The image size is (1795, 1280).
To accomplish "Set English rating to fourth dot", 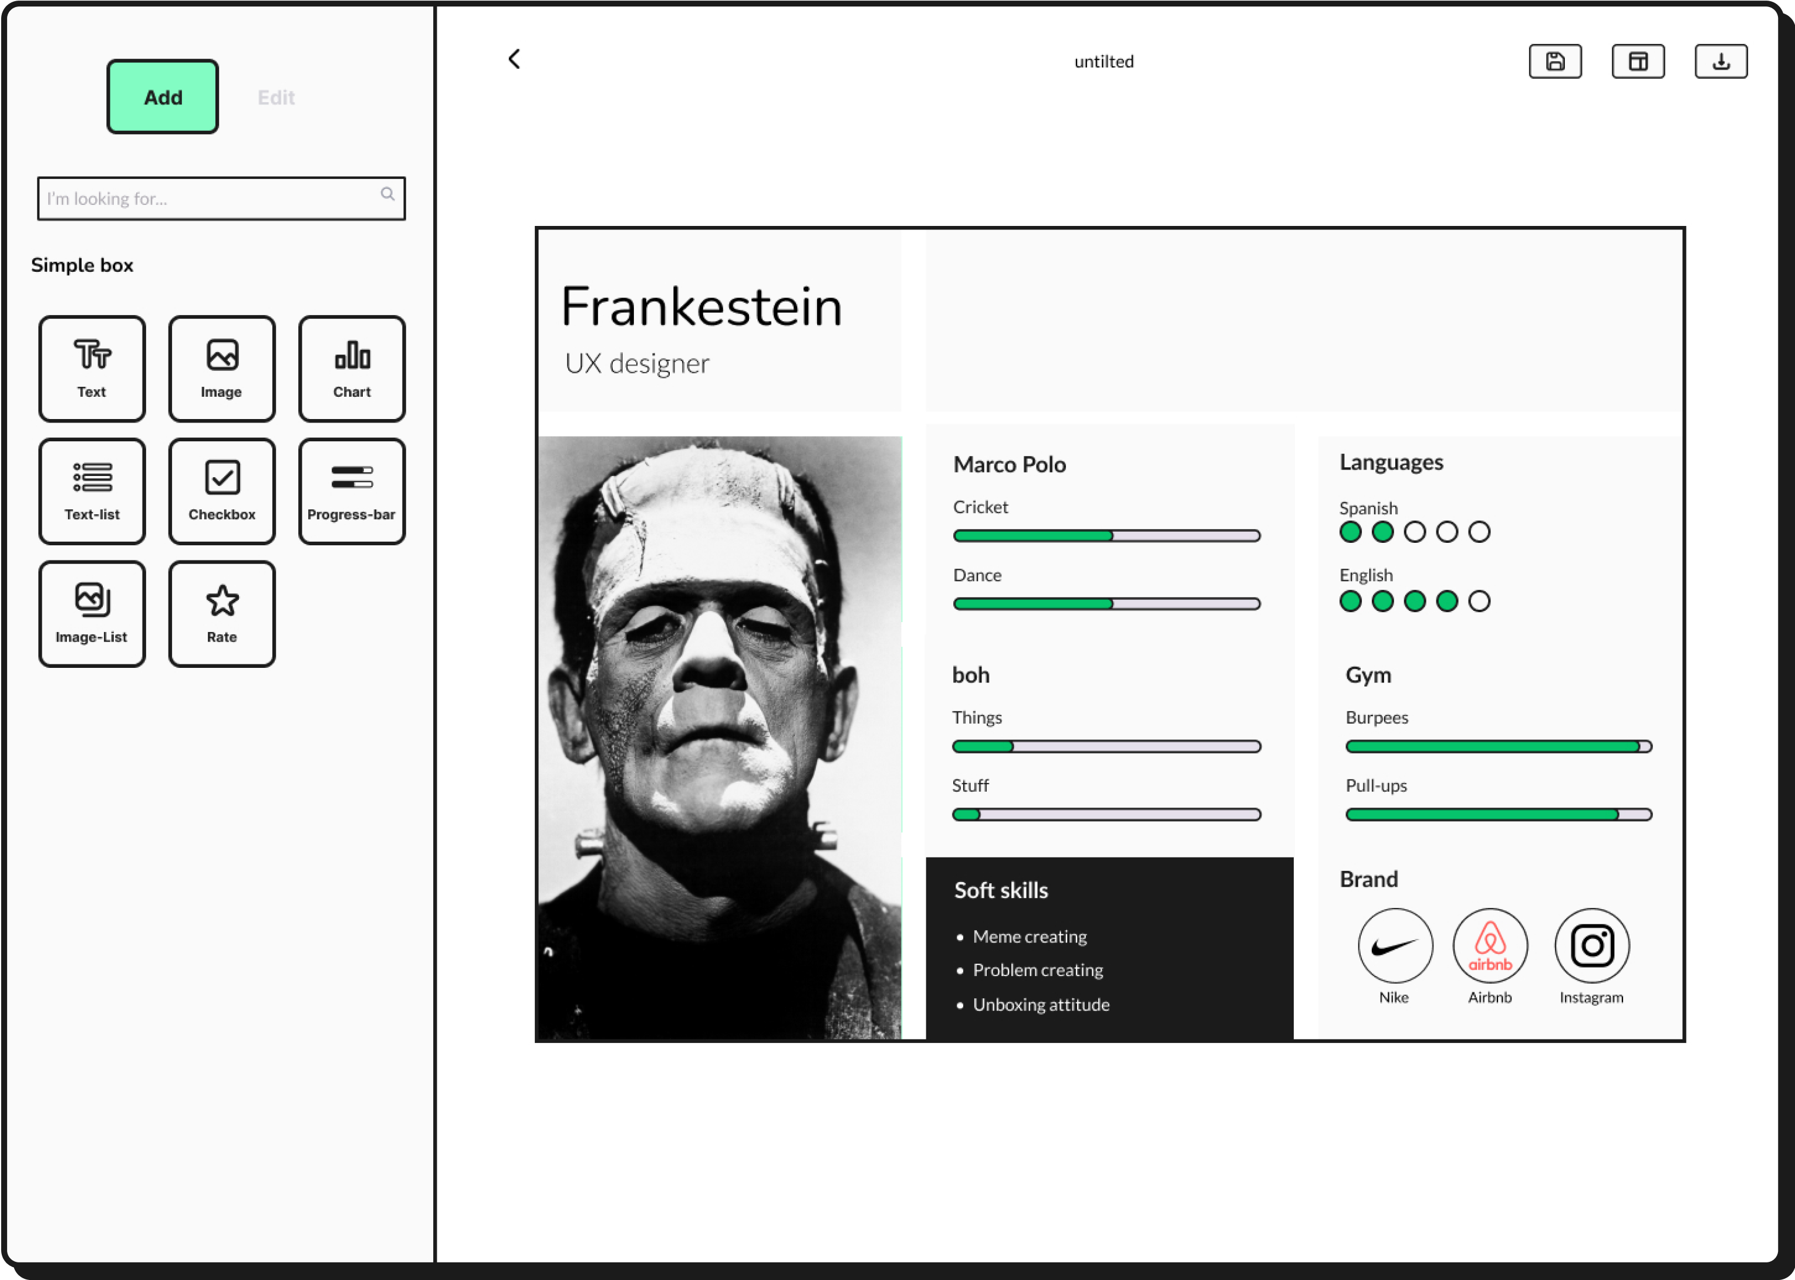I will click(x=1448, y=602).
